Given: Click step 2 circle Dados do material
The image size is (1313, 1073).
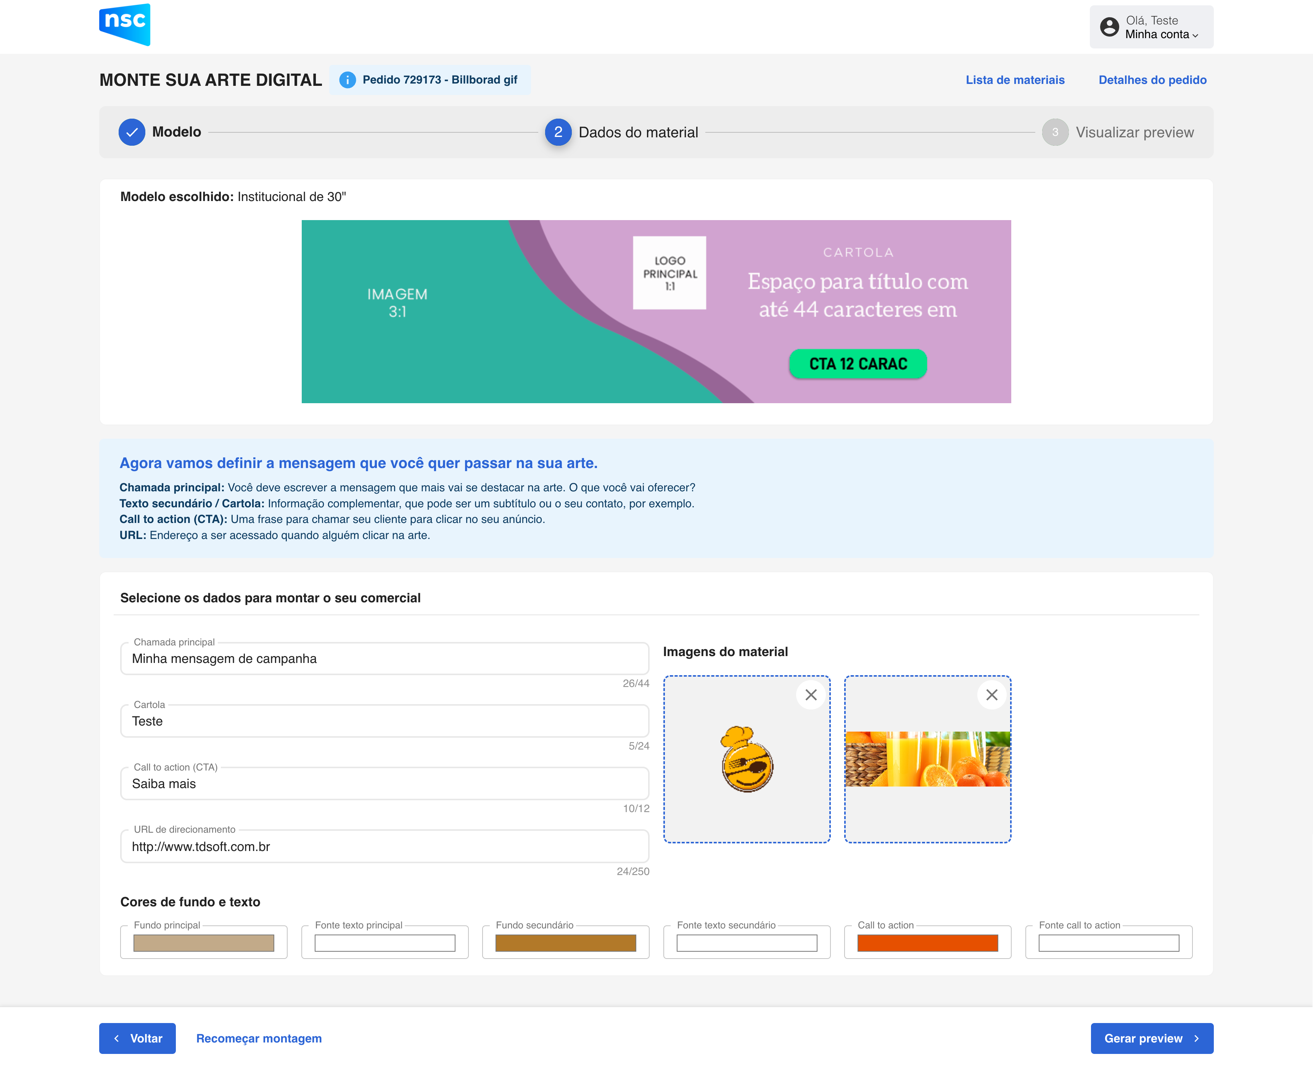Looking at the screenshot, I should tap(558, 132).
